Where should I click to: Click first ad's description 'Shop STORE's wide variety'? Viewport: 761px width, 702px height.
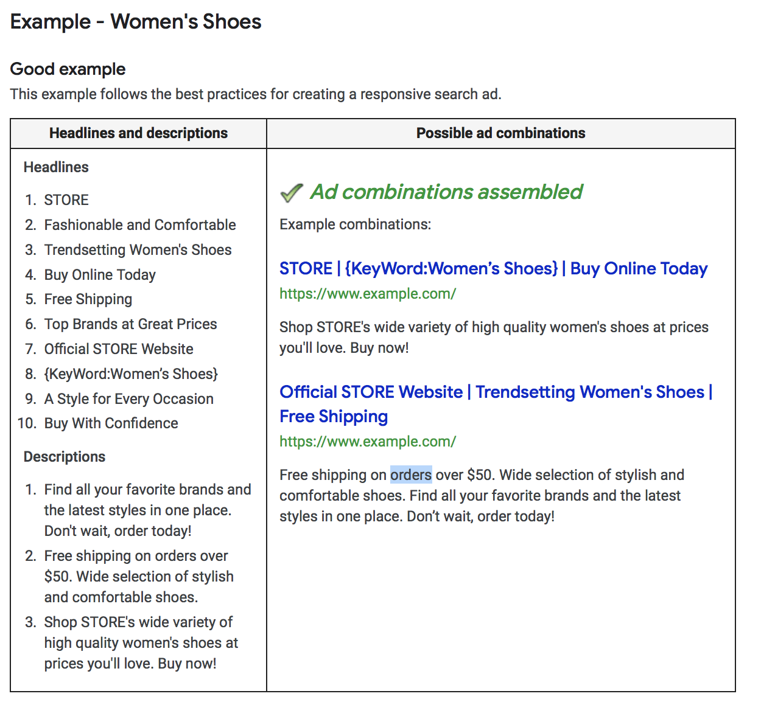494,338
